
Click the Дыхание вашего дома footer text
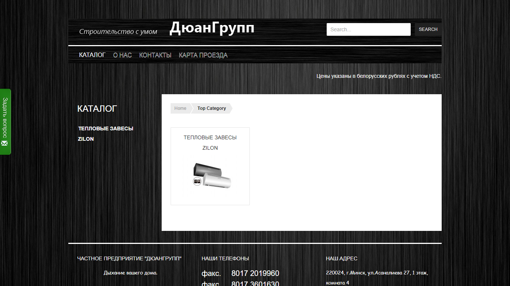131,273
